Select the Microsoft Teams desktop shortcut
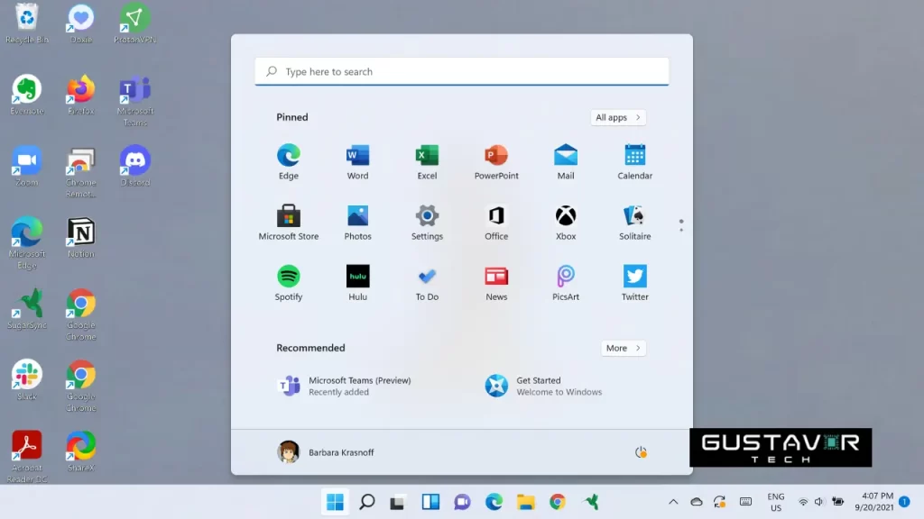The image size is (924, 519). [135, 101]
